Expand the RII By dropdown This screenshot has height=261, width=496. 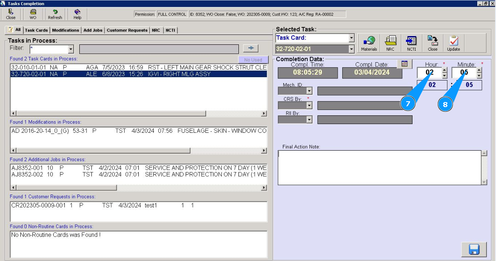pyautogui.click(x=309, y=120)
